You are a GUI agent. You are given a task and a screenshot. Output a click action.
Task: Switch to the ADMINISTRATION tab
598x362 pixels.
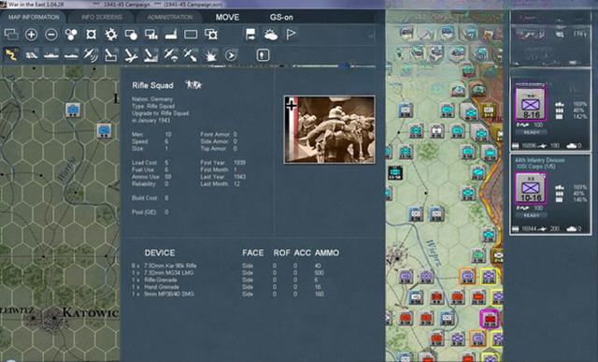170,17
